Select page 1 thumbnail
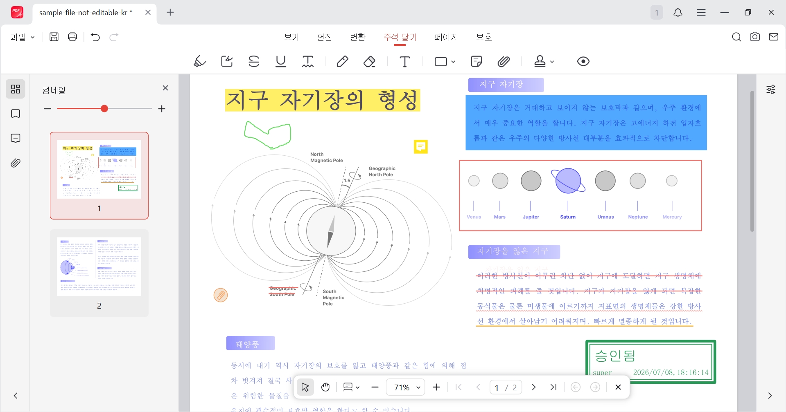786x412 pixels. point(99,176)
